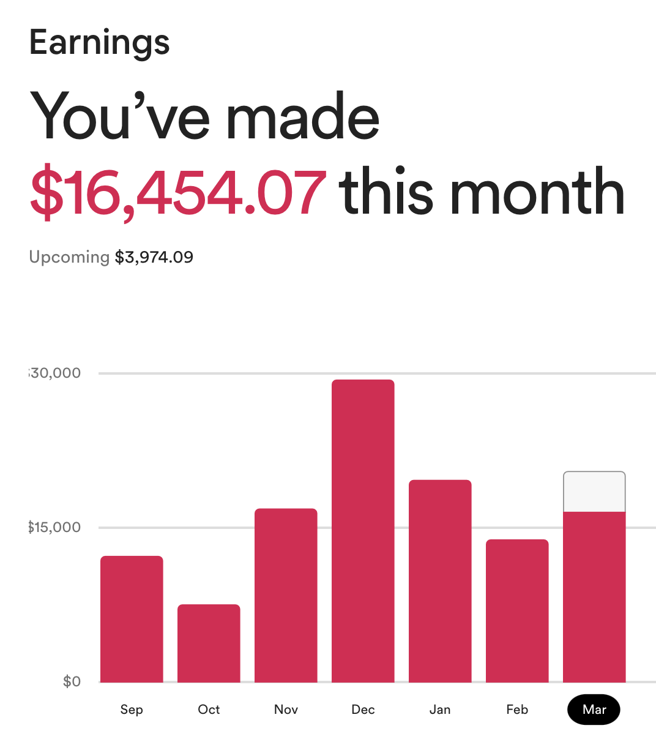The image size is (656, 731).
Task: Switch to the Sep month label
Action: [x=132, y=710]
